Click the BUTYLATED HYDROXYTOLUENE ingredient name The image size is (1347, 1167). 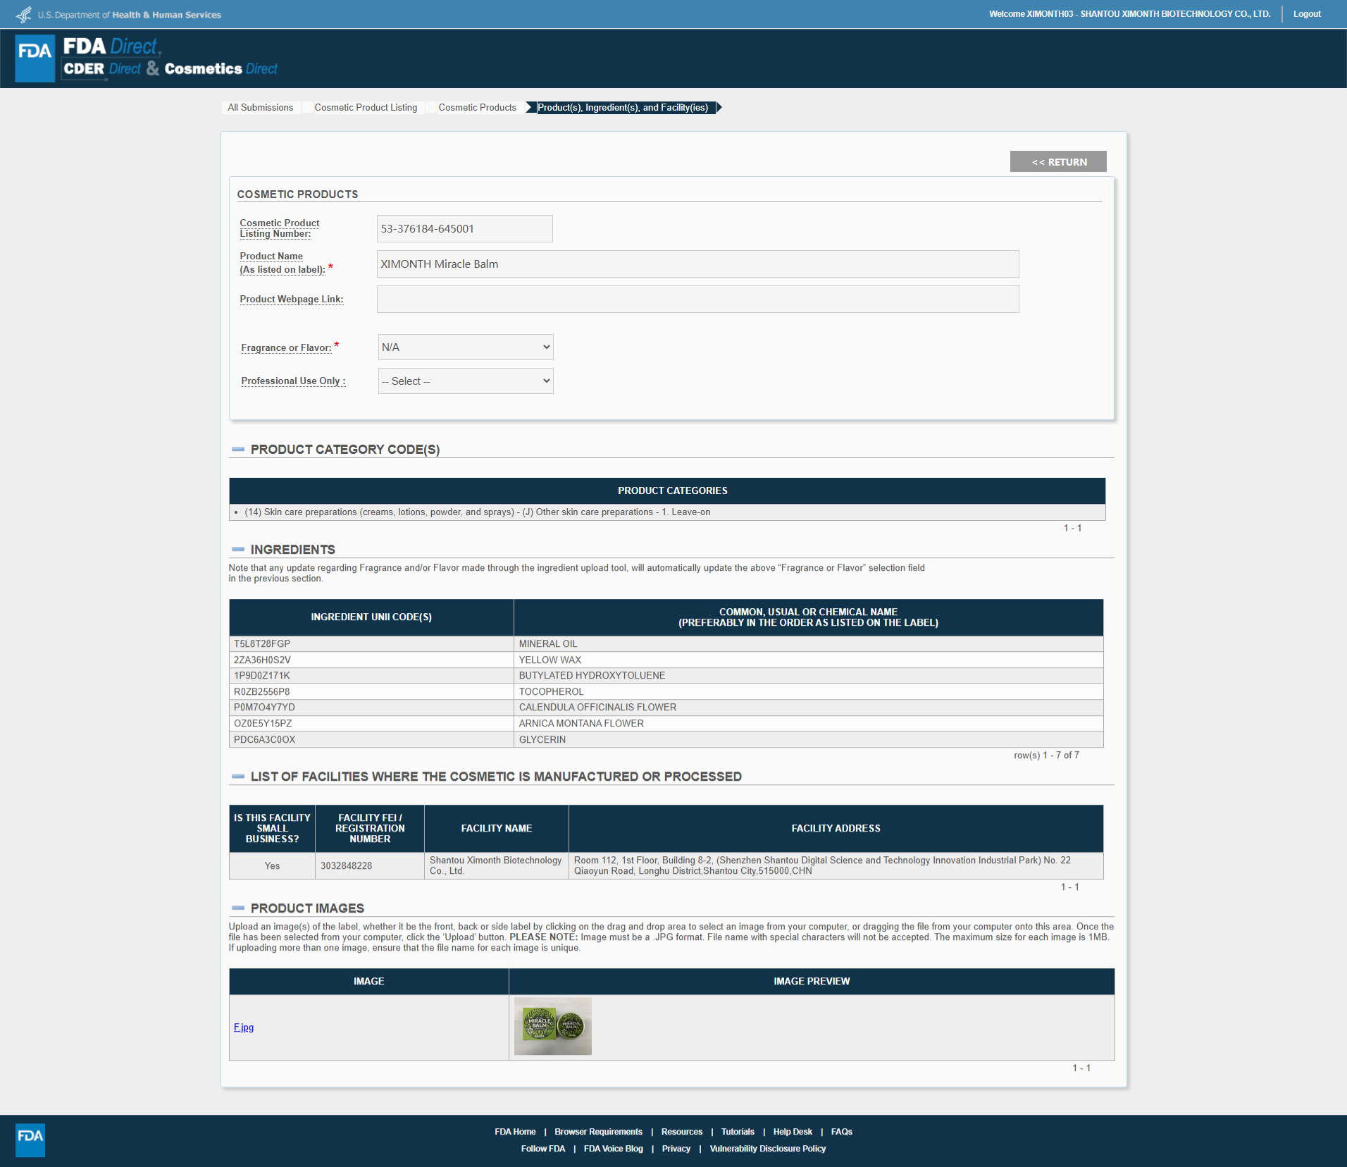coord(592,676)
